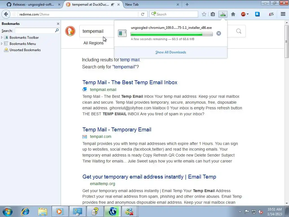Click the download progress bar
Screen dimensions: 289x217
[171, 34]
